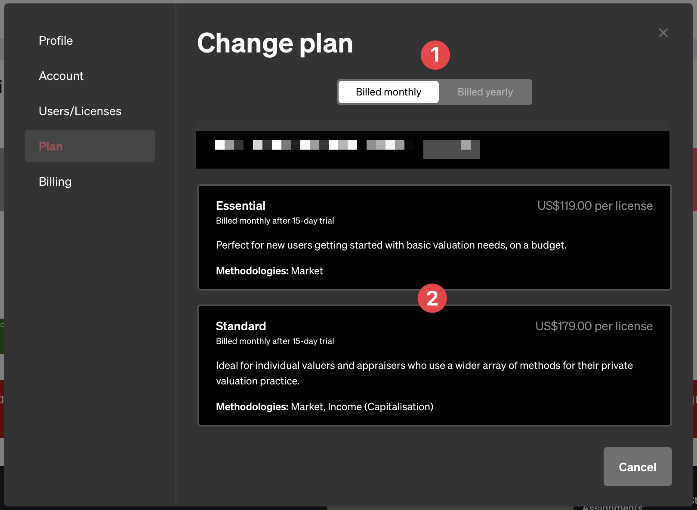Click the Change plan heading
The width and height of the screenshot is (697, 510).
[275, 43]
